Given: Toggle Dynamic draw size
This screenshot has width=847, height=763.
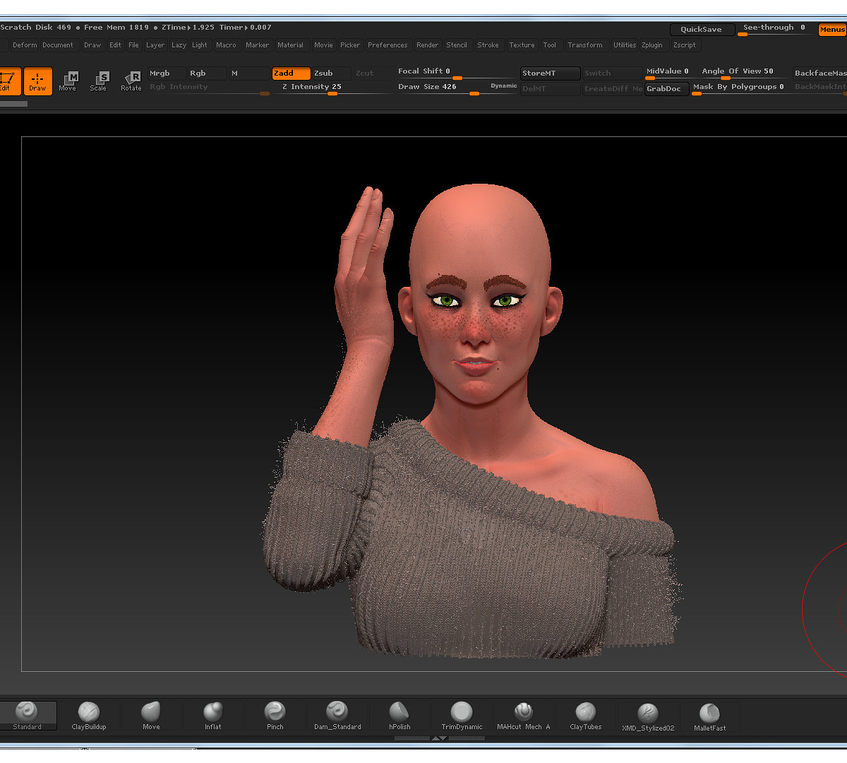Looking at the screenshot, I should pos(504,86).
